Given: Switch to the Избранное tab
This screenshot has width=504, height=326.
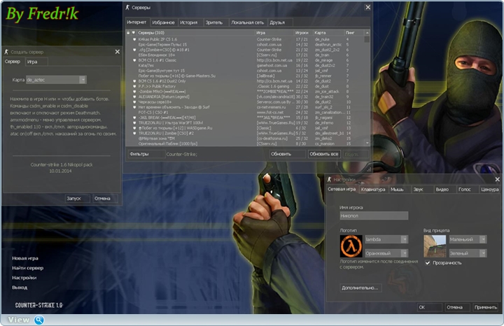Looking at the screenshot, I should click(164, 22).
